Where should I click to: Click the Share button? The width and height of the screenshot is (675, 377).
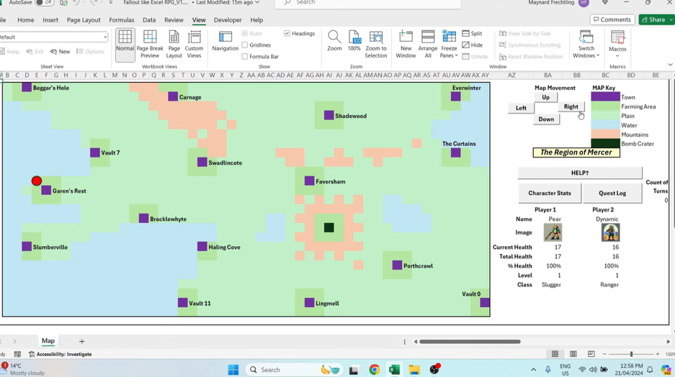[x=656, y=19]
